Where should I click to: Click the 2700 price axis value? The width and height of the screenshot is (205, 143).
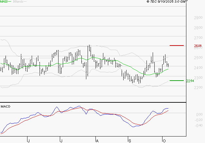click(x=198, y=38)
